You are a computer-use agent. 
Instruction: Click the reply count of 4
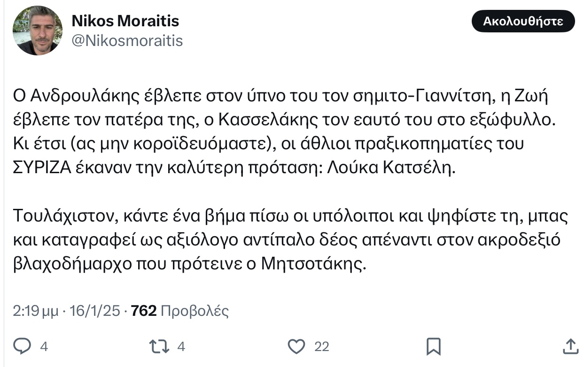[x=44, y=347]
